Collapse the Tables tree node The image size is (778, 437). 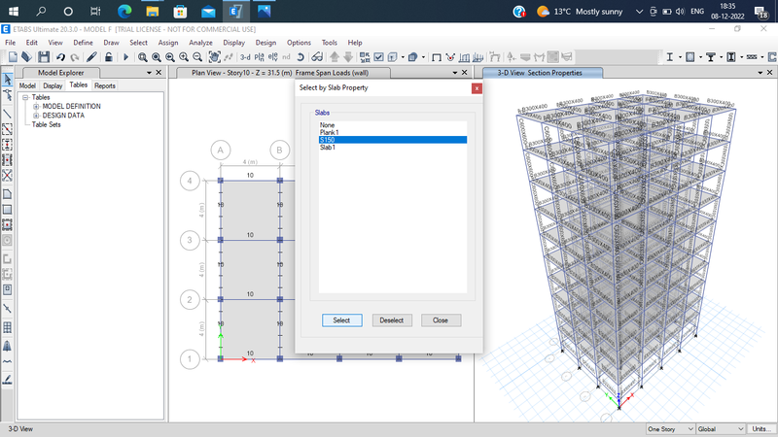click(25, 98)
